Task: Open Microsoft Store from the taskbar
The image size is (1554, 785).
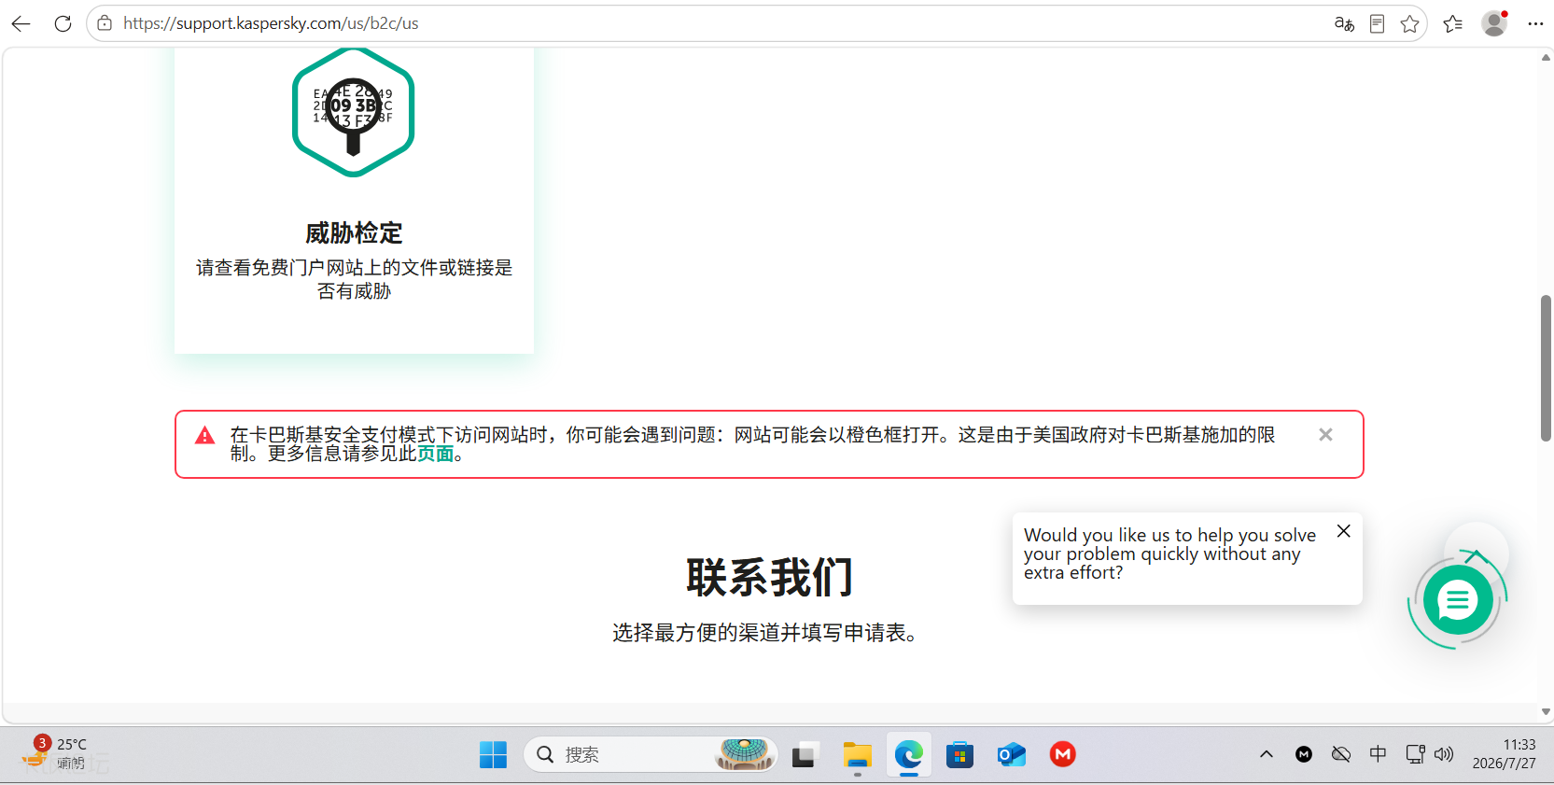Action: (959, 754)
